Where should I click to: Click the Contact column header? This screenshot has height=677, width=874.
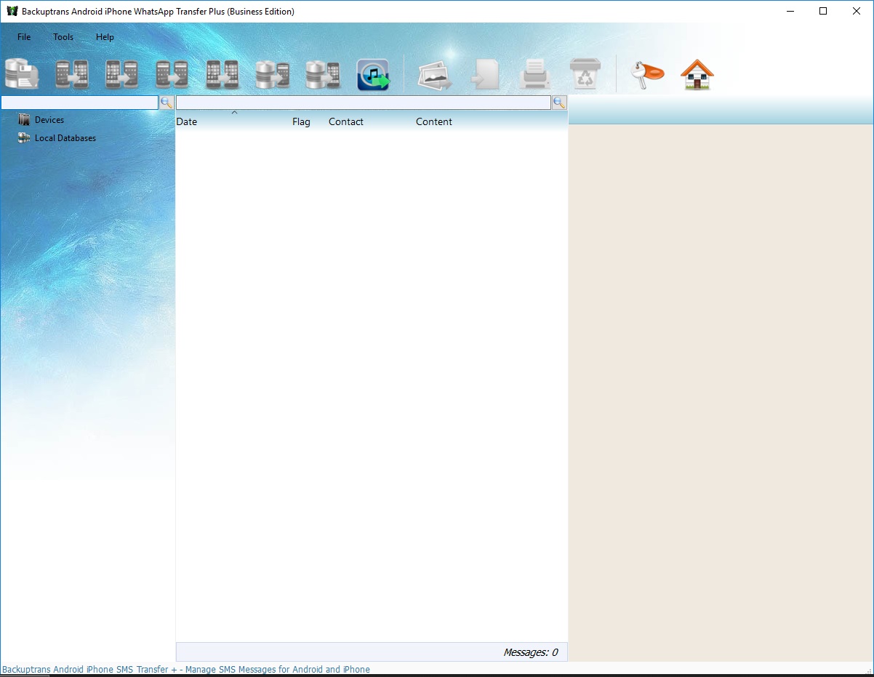tap(346, 121)
